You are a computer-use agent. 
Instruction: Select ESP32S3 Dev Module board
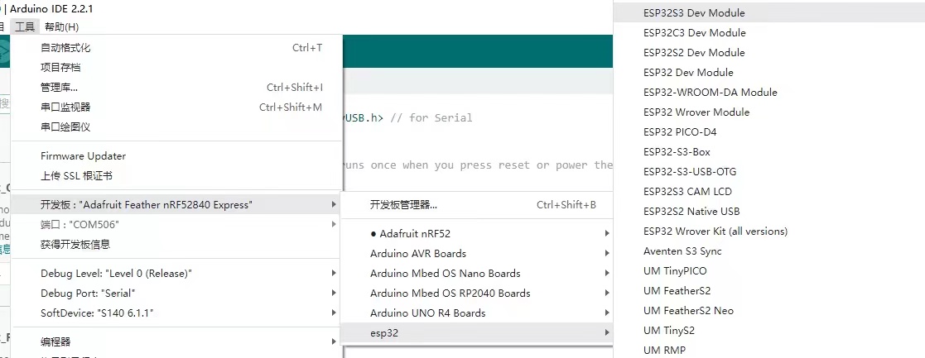[769, 13]
